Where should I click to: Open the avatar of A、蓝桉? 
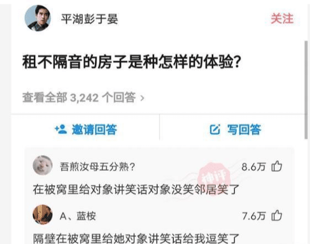pyautogui.click(x=42, y=215)
